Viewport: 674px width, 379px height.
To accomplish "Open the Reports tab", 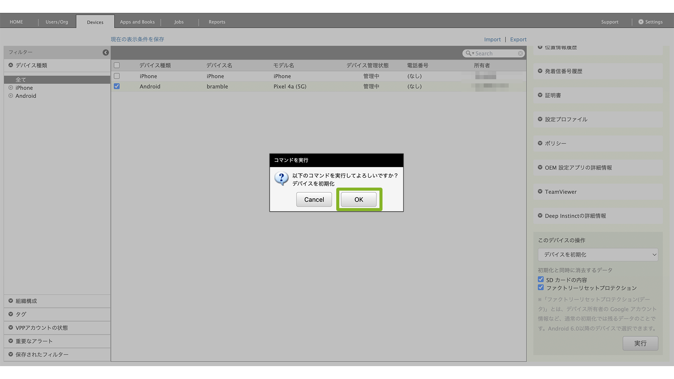I will coord(217,22).
